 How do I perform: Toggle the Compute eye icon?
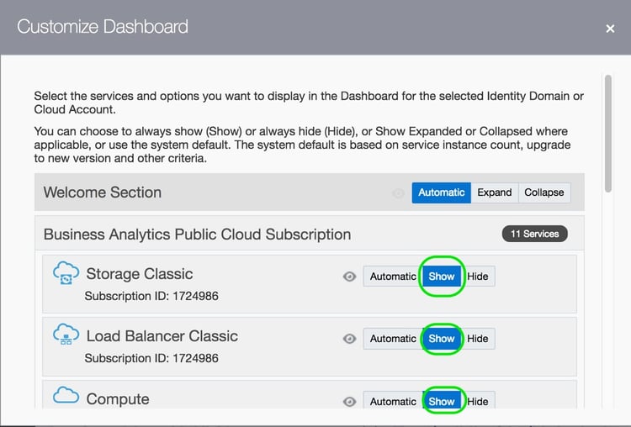[x=349, y=402]
